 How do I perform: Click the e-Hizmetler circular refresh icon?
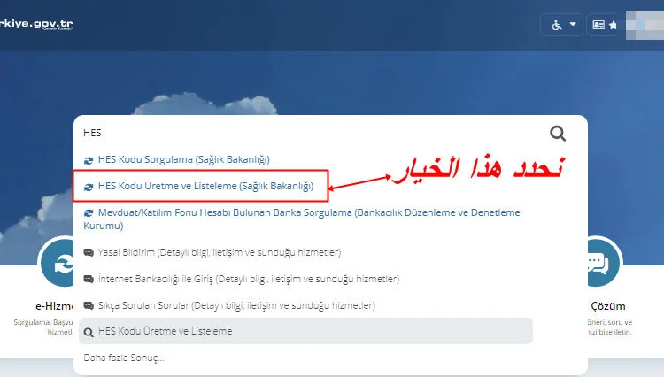pyautogui.click(x=58, y=263)
